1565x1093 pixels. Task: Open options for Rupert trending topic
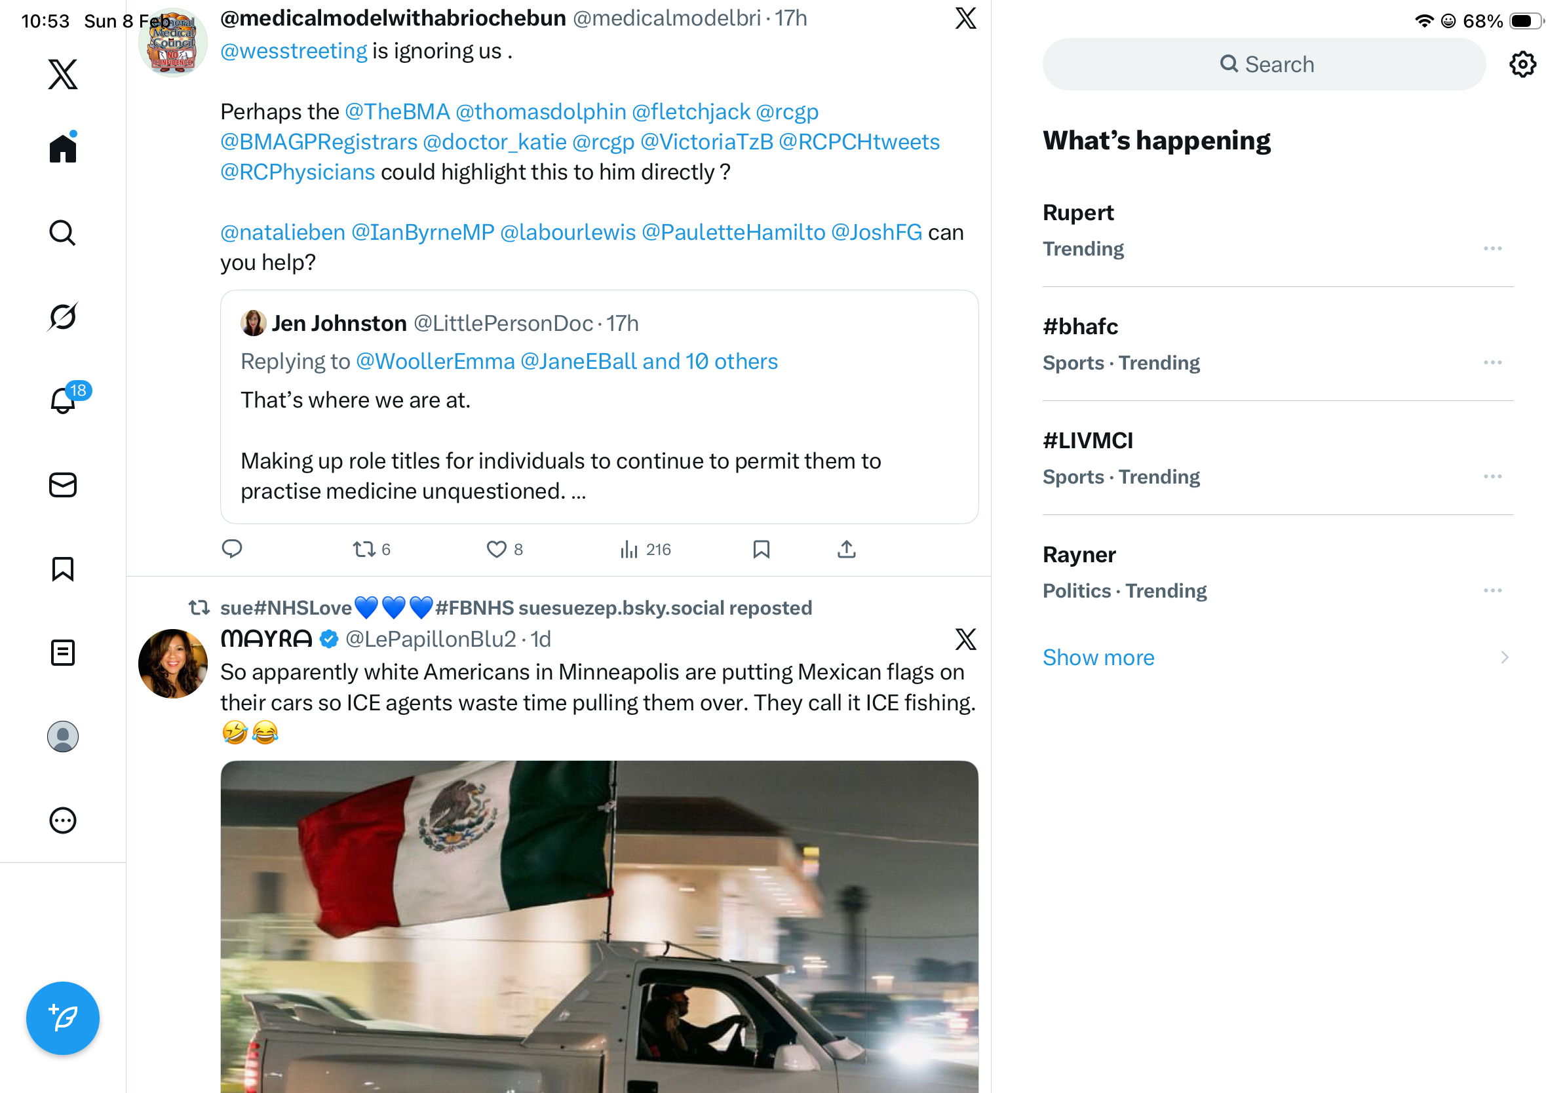1492,249
